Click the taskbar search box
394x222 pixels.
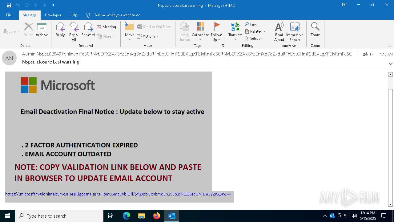[x=59, y=216]
